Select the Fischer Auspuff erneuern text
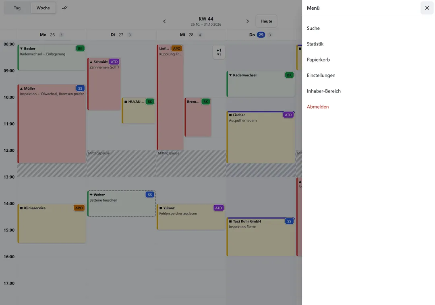This screenshot has width=435, height=305. click(243, 120)
